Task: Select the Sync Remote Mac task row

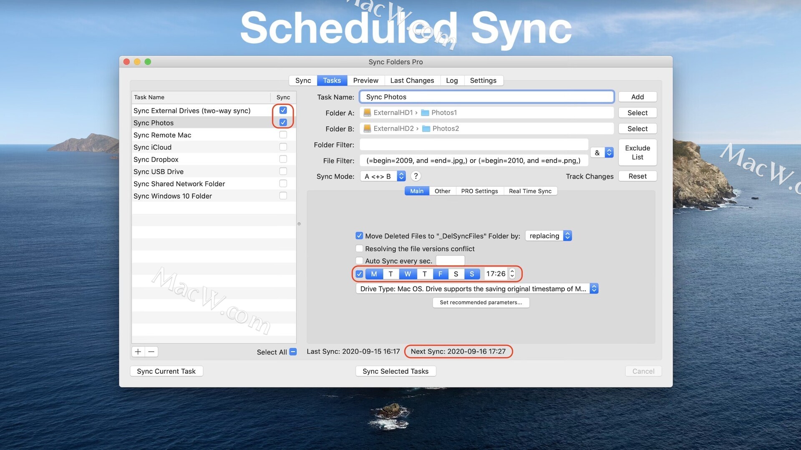Action: pyautogui.click(x=214, y=135)
